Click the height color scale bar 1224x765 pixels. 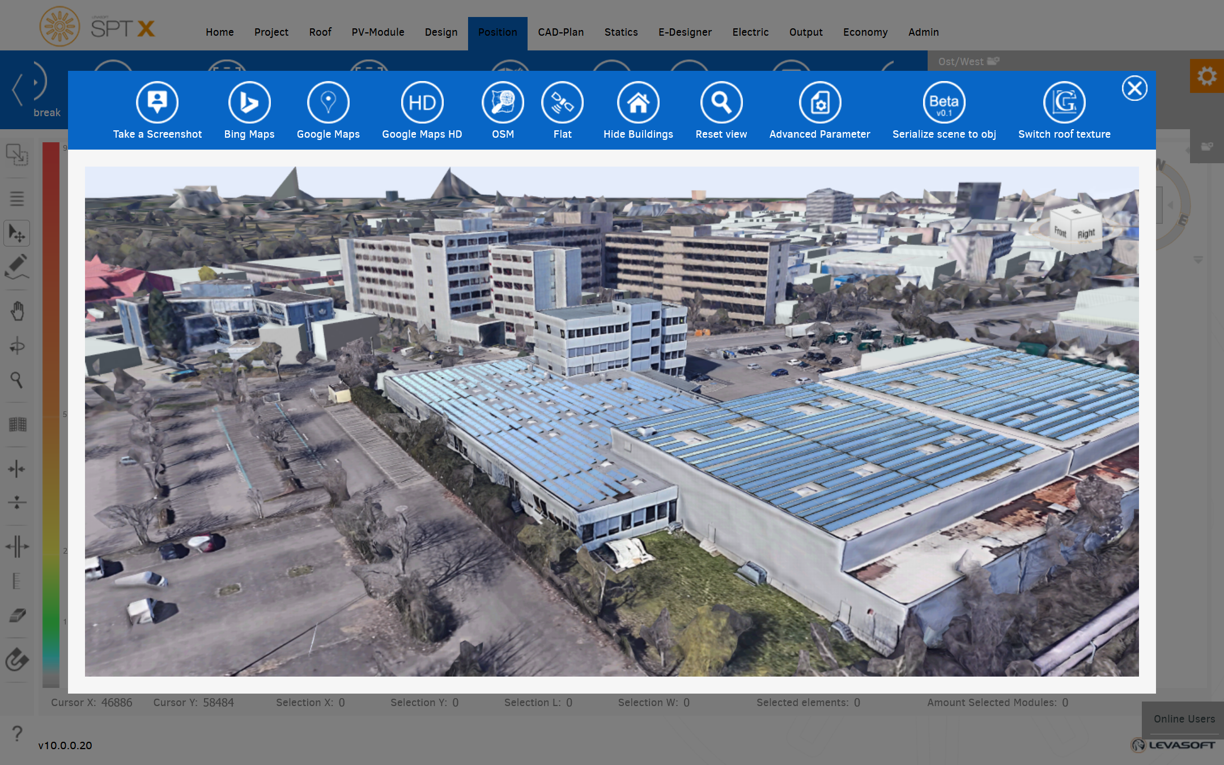[x=51, y=414]
